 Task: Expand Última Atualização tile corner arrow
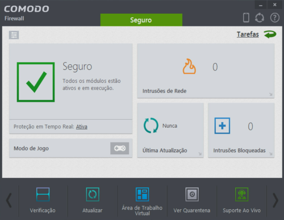click(x=200, y=154)
